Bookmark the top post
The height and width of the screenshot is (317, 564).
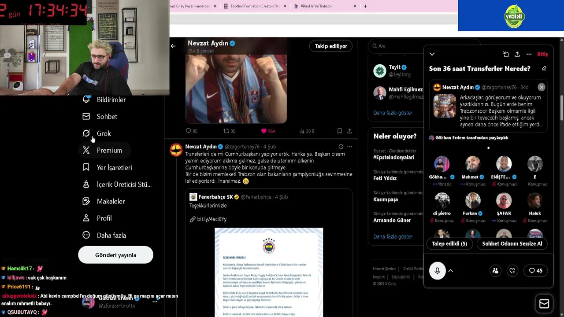339,131
